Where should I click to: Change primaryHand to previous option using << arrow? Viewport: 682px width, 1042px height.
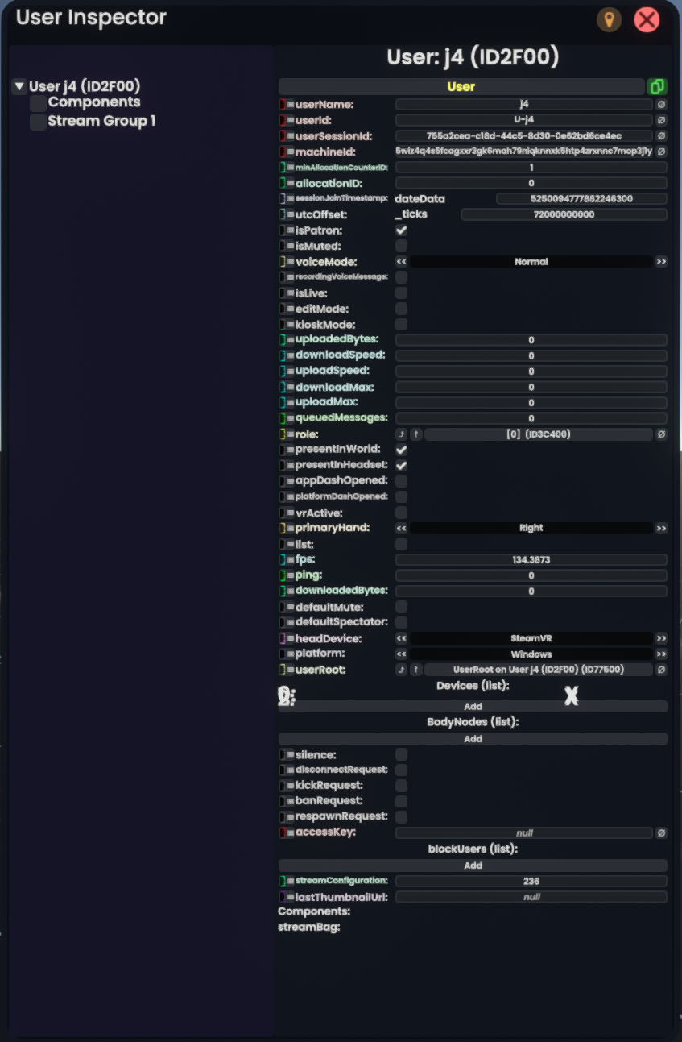[x=401, y=528]
